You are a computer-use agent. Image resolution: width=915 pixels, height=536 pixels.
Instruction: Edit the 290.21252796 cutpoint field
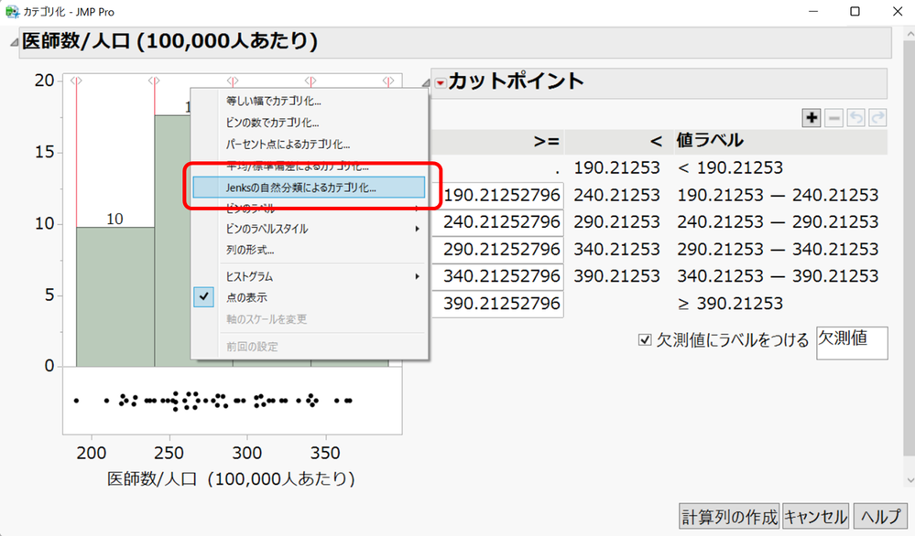point(497,250)
